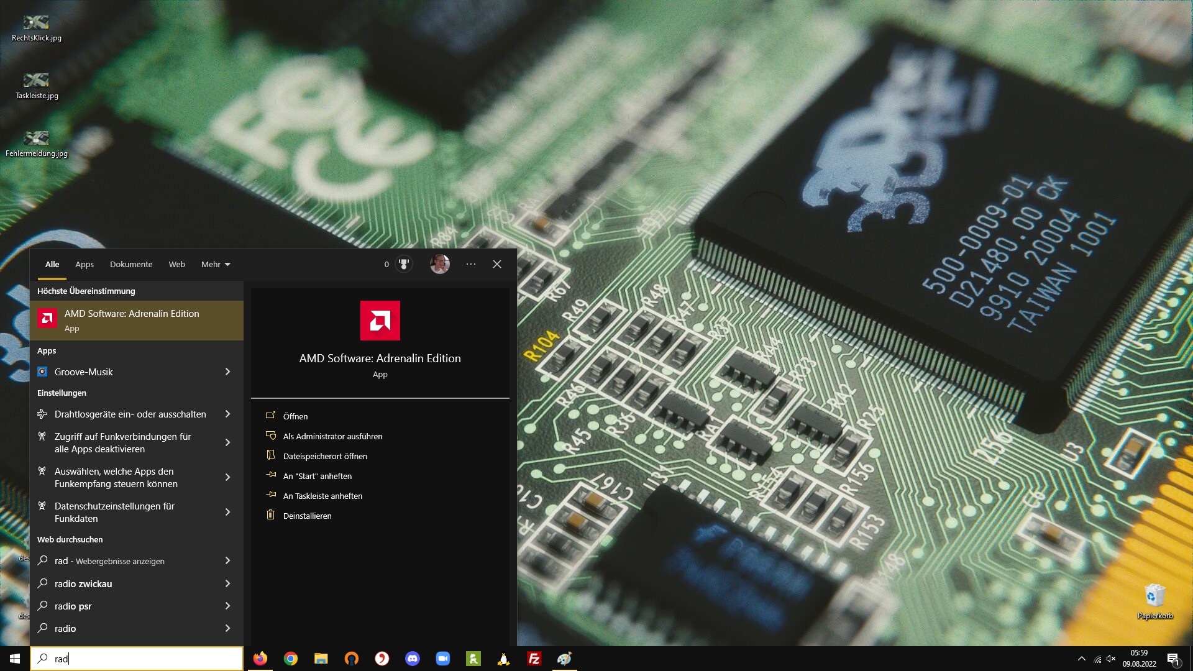Click Deinstallieren for AMD Software

307,516
